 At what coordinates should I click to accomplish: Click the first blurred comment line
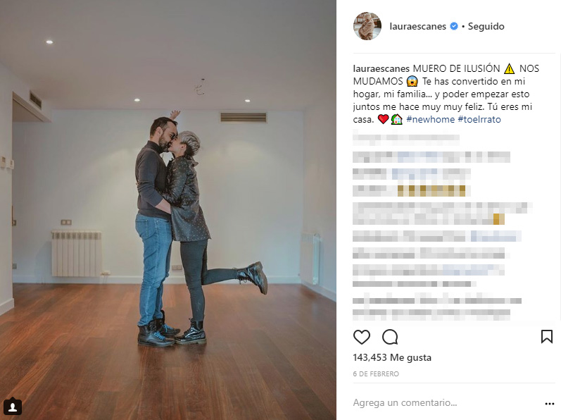pyautogui.click(x=406, y=138)
